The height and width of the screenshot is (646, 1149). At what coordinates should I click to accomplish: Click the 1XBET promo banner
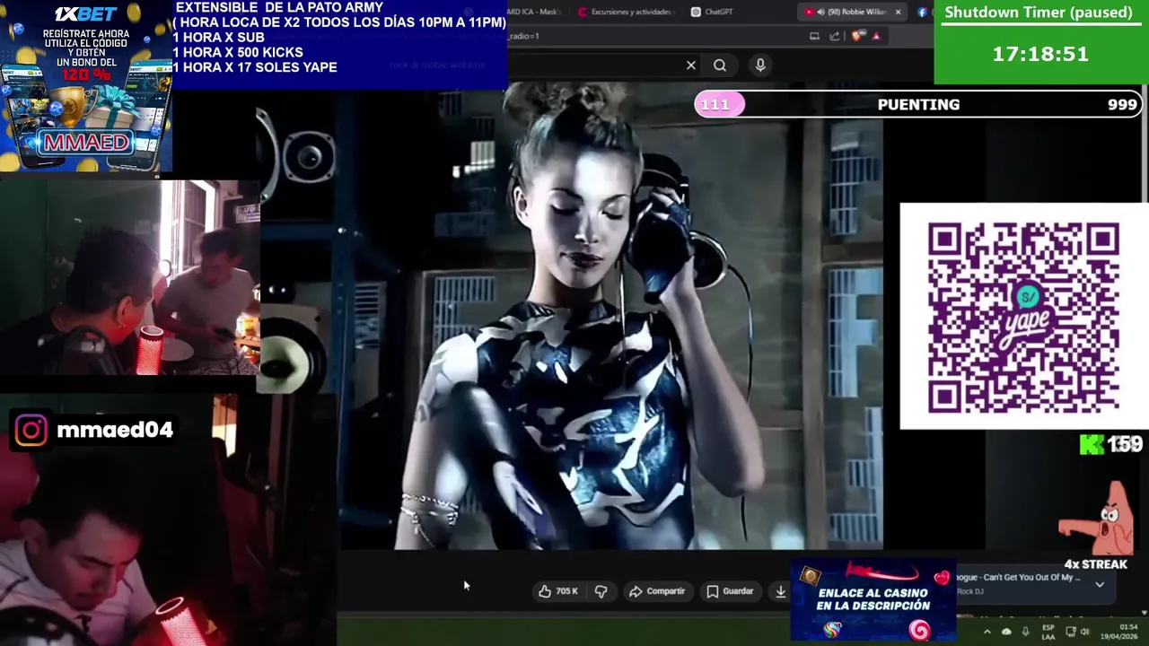pyautogui.click(x=86, y=86)
